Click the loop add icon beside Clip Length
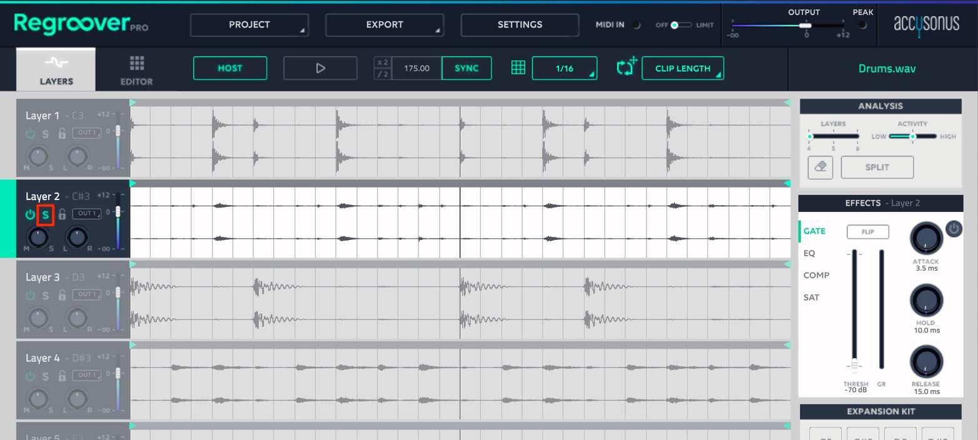 pos(627,67)
